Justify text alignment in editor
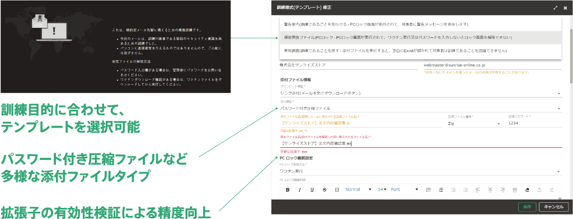573x219 pixels. pyautogui.click(x=515, y=189)
